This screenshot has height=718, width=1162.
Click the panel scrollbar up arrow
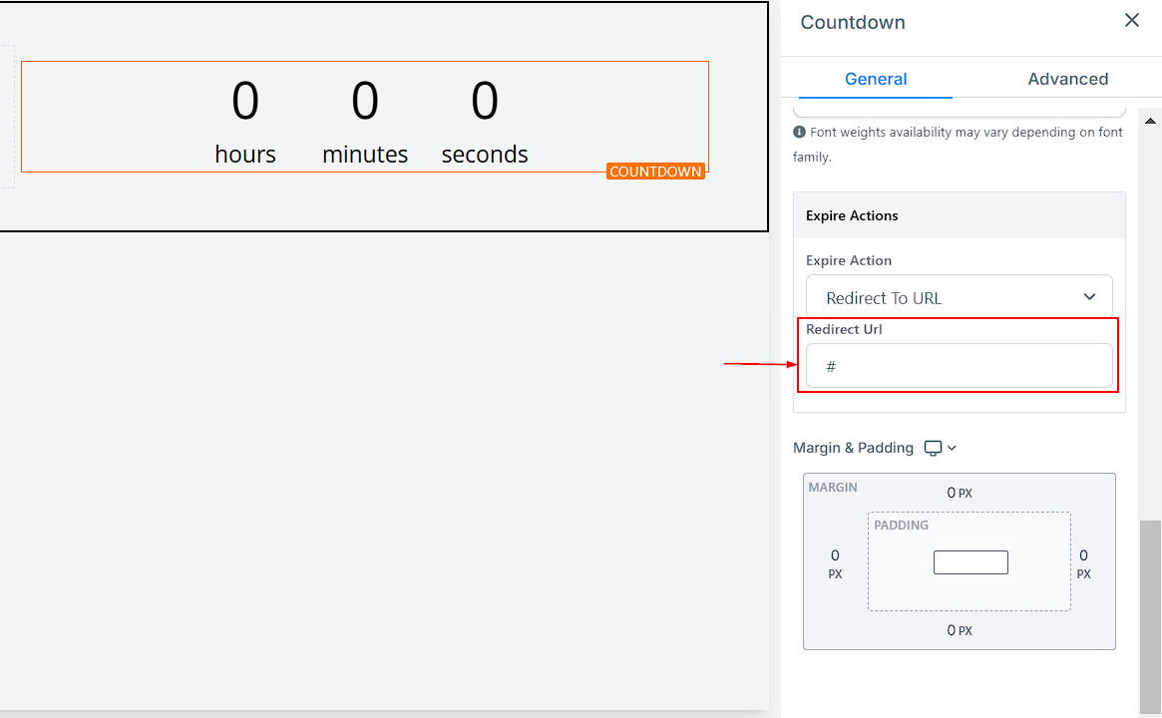pyautogui.click(x=1149, y=120)
